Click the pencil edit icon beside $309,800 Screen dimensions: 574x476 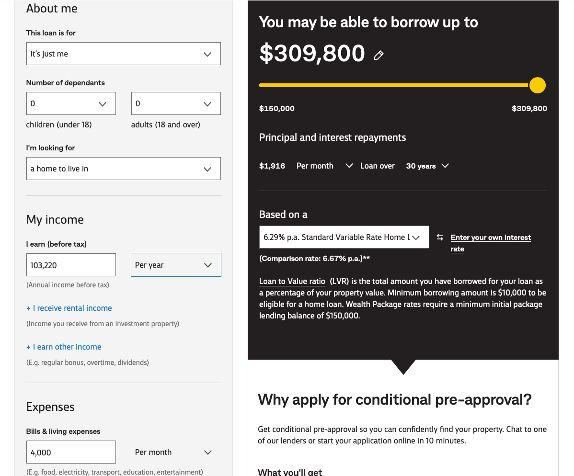pyautogui.click(x=379, y=56)
